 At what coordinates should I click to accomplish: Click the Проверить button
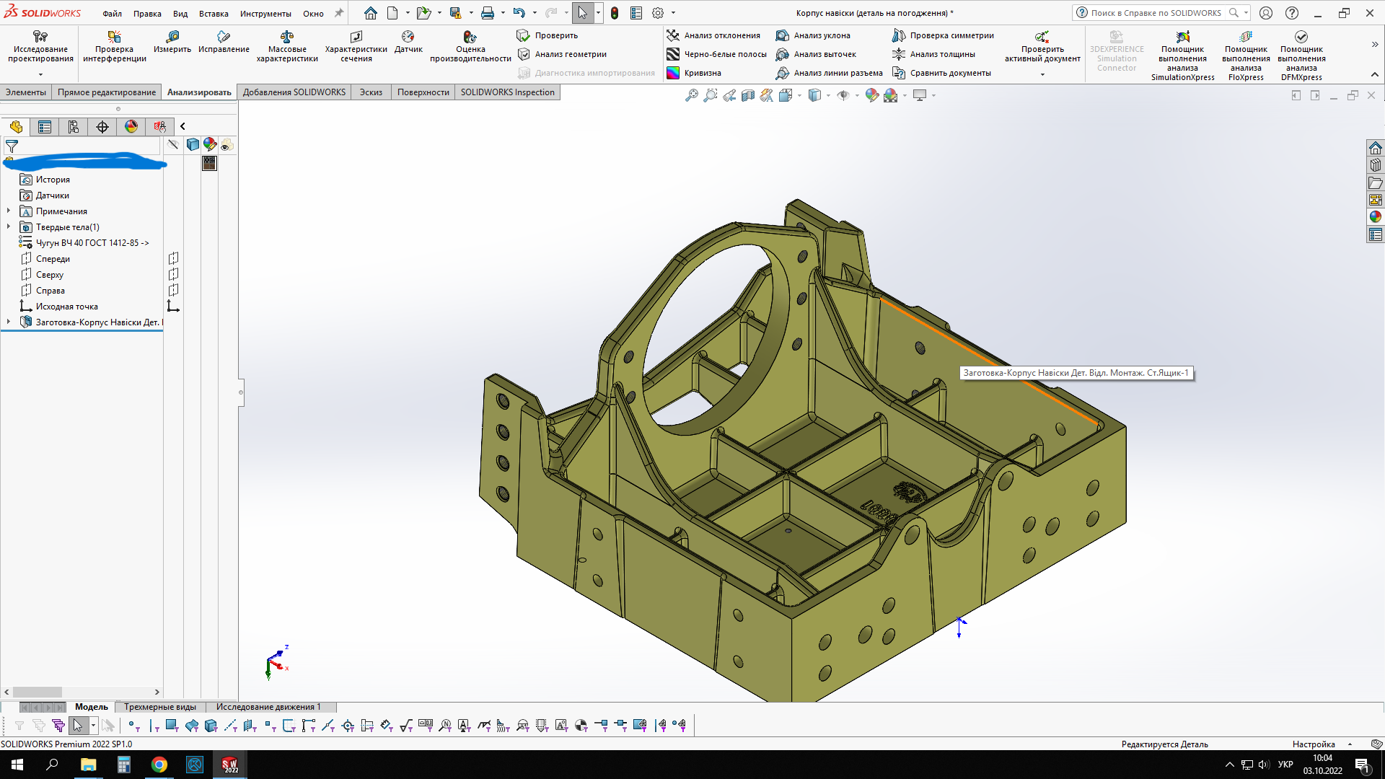coord(548,35)
